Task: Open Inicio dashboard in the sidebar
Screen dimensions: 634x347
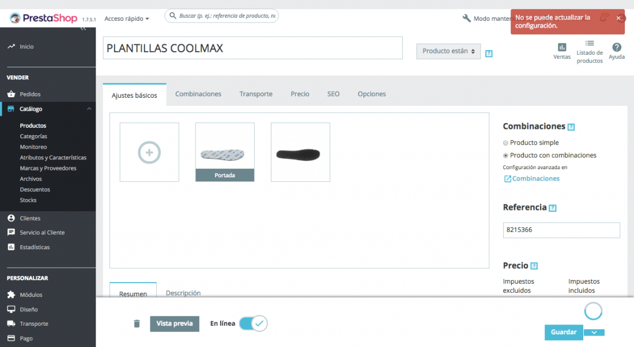Action: coord(27,47)
